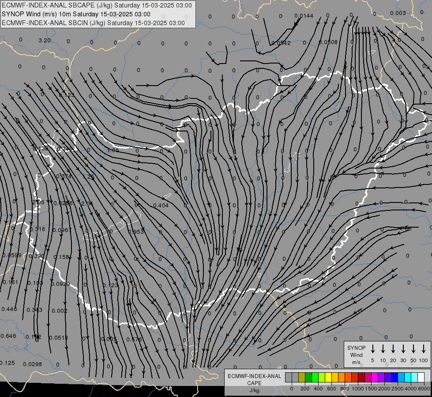Pick the lime yellow-green CAPE legend swatch
Image resolution: width=432 pixels, height=397 pixels.
tap(322, 378)
